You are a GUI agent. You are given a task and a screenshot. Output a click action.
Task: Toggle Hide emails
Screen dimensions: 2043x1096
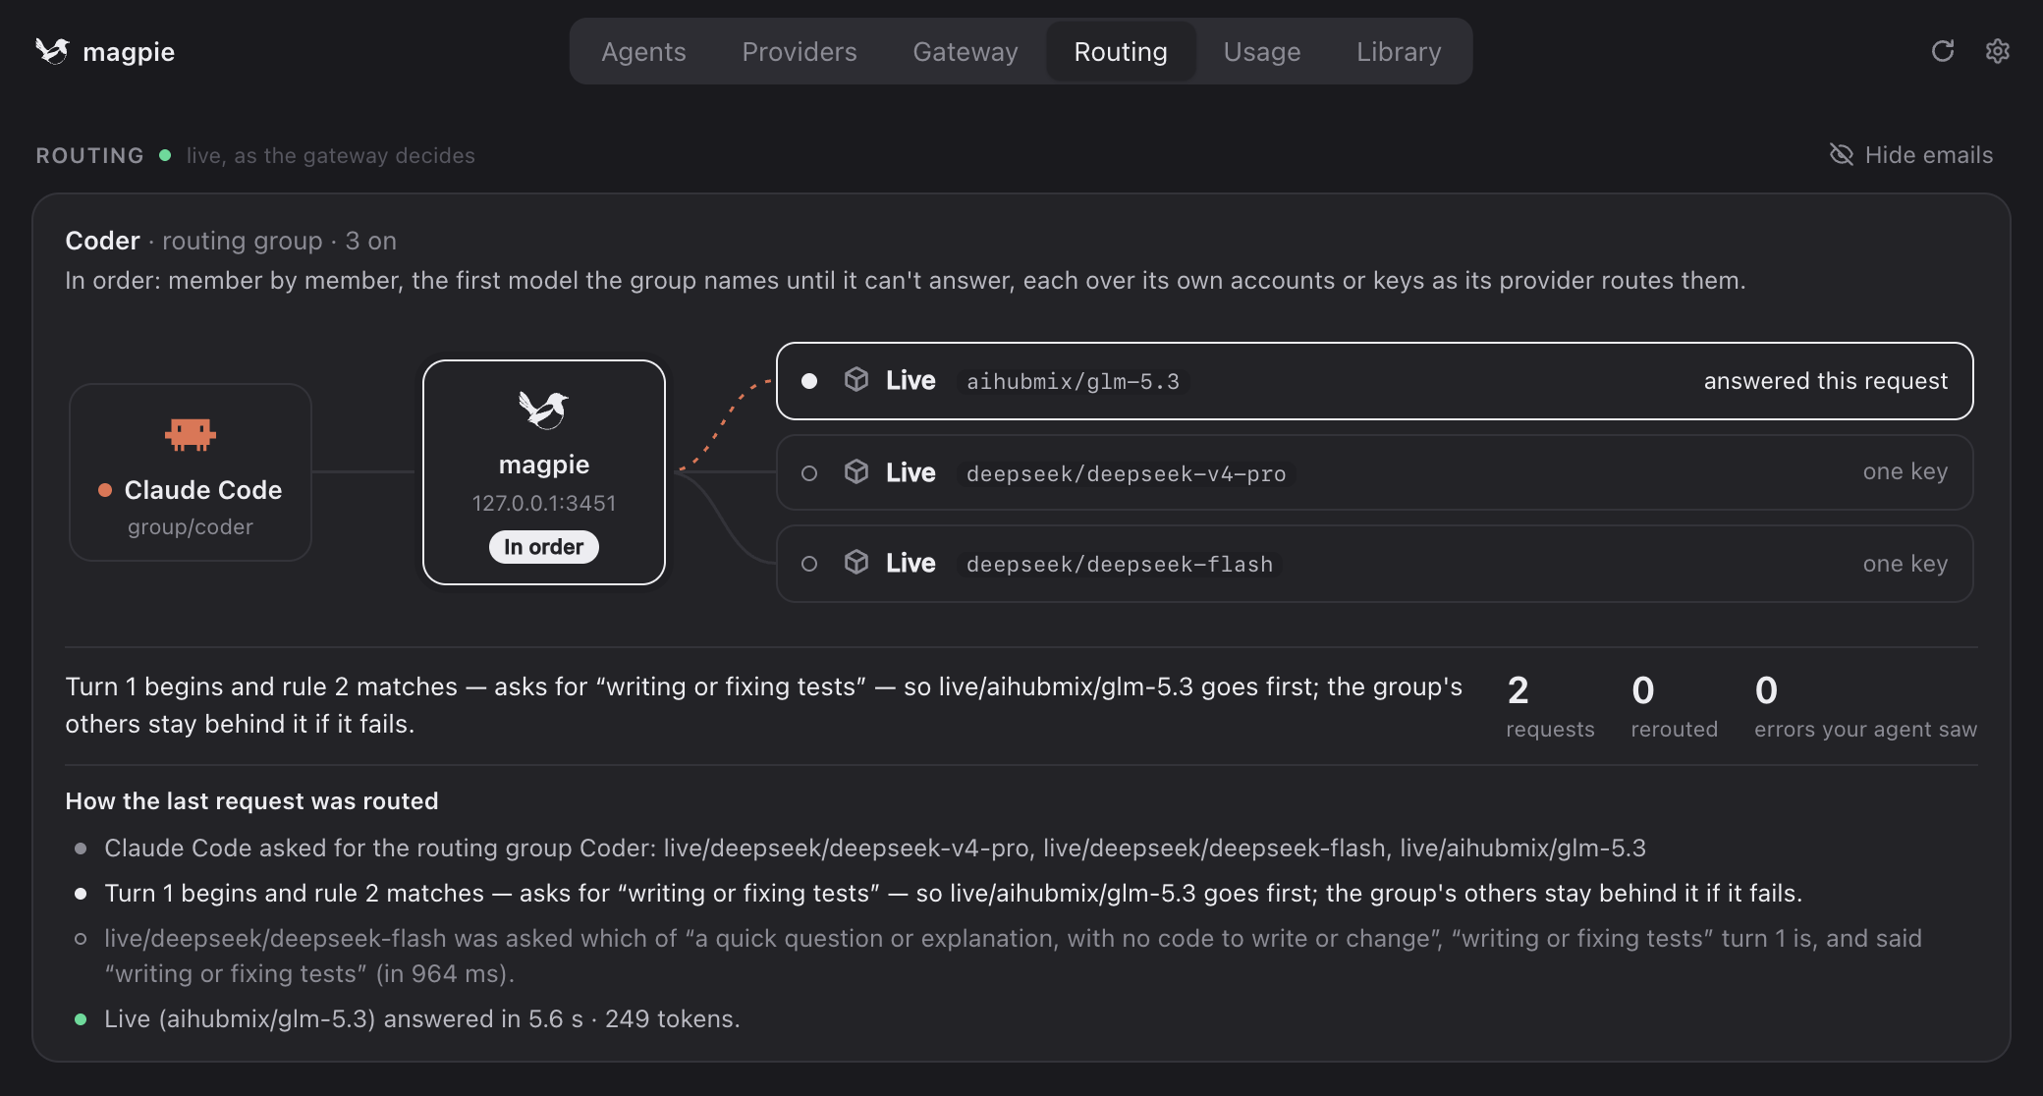(x=1911, y=154)
